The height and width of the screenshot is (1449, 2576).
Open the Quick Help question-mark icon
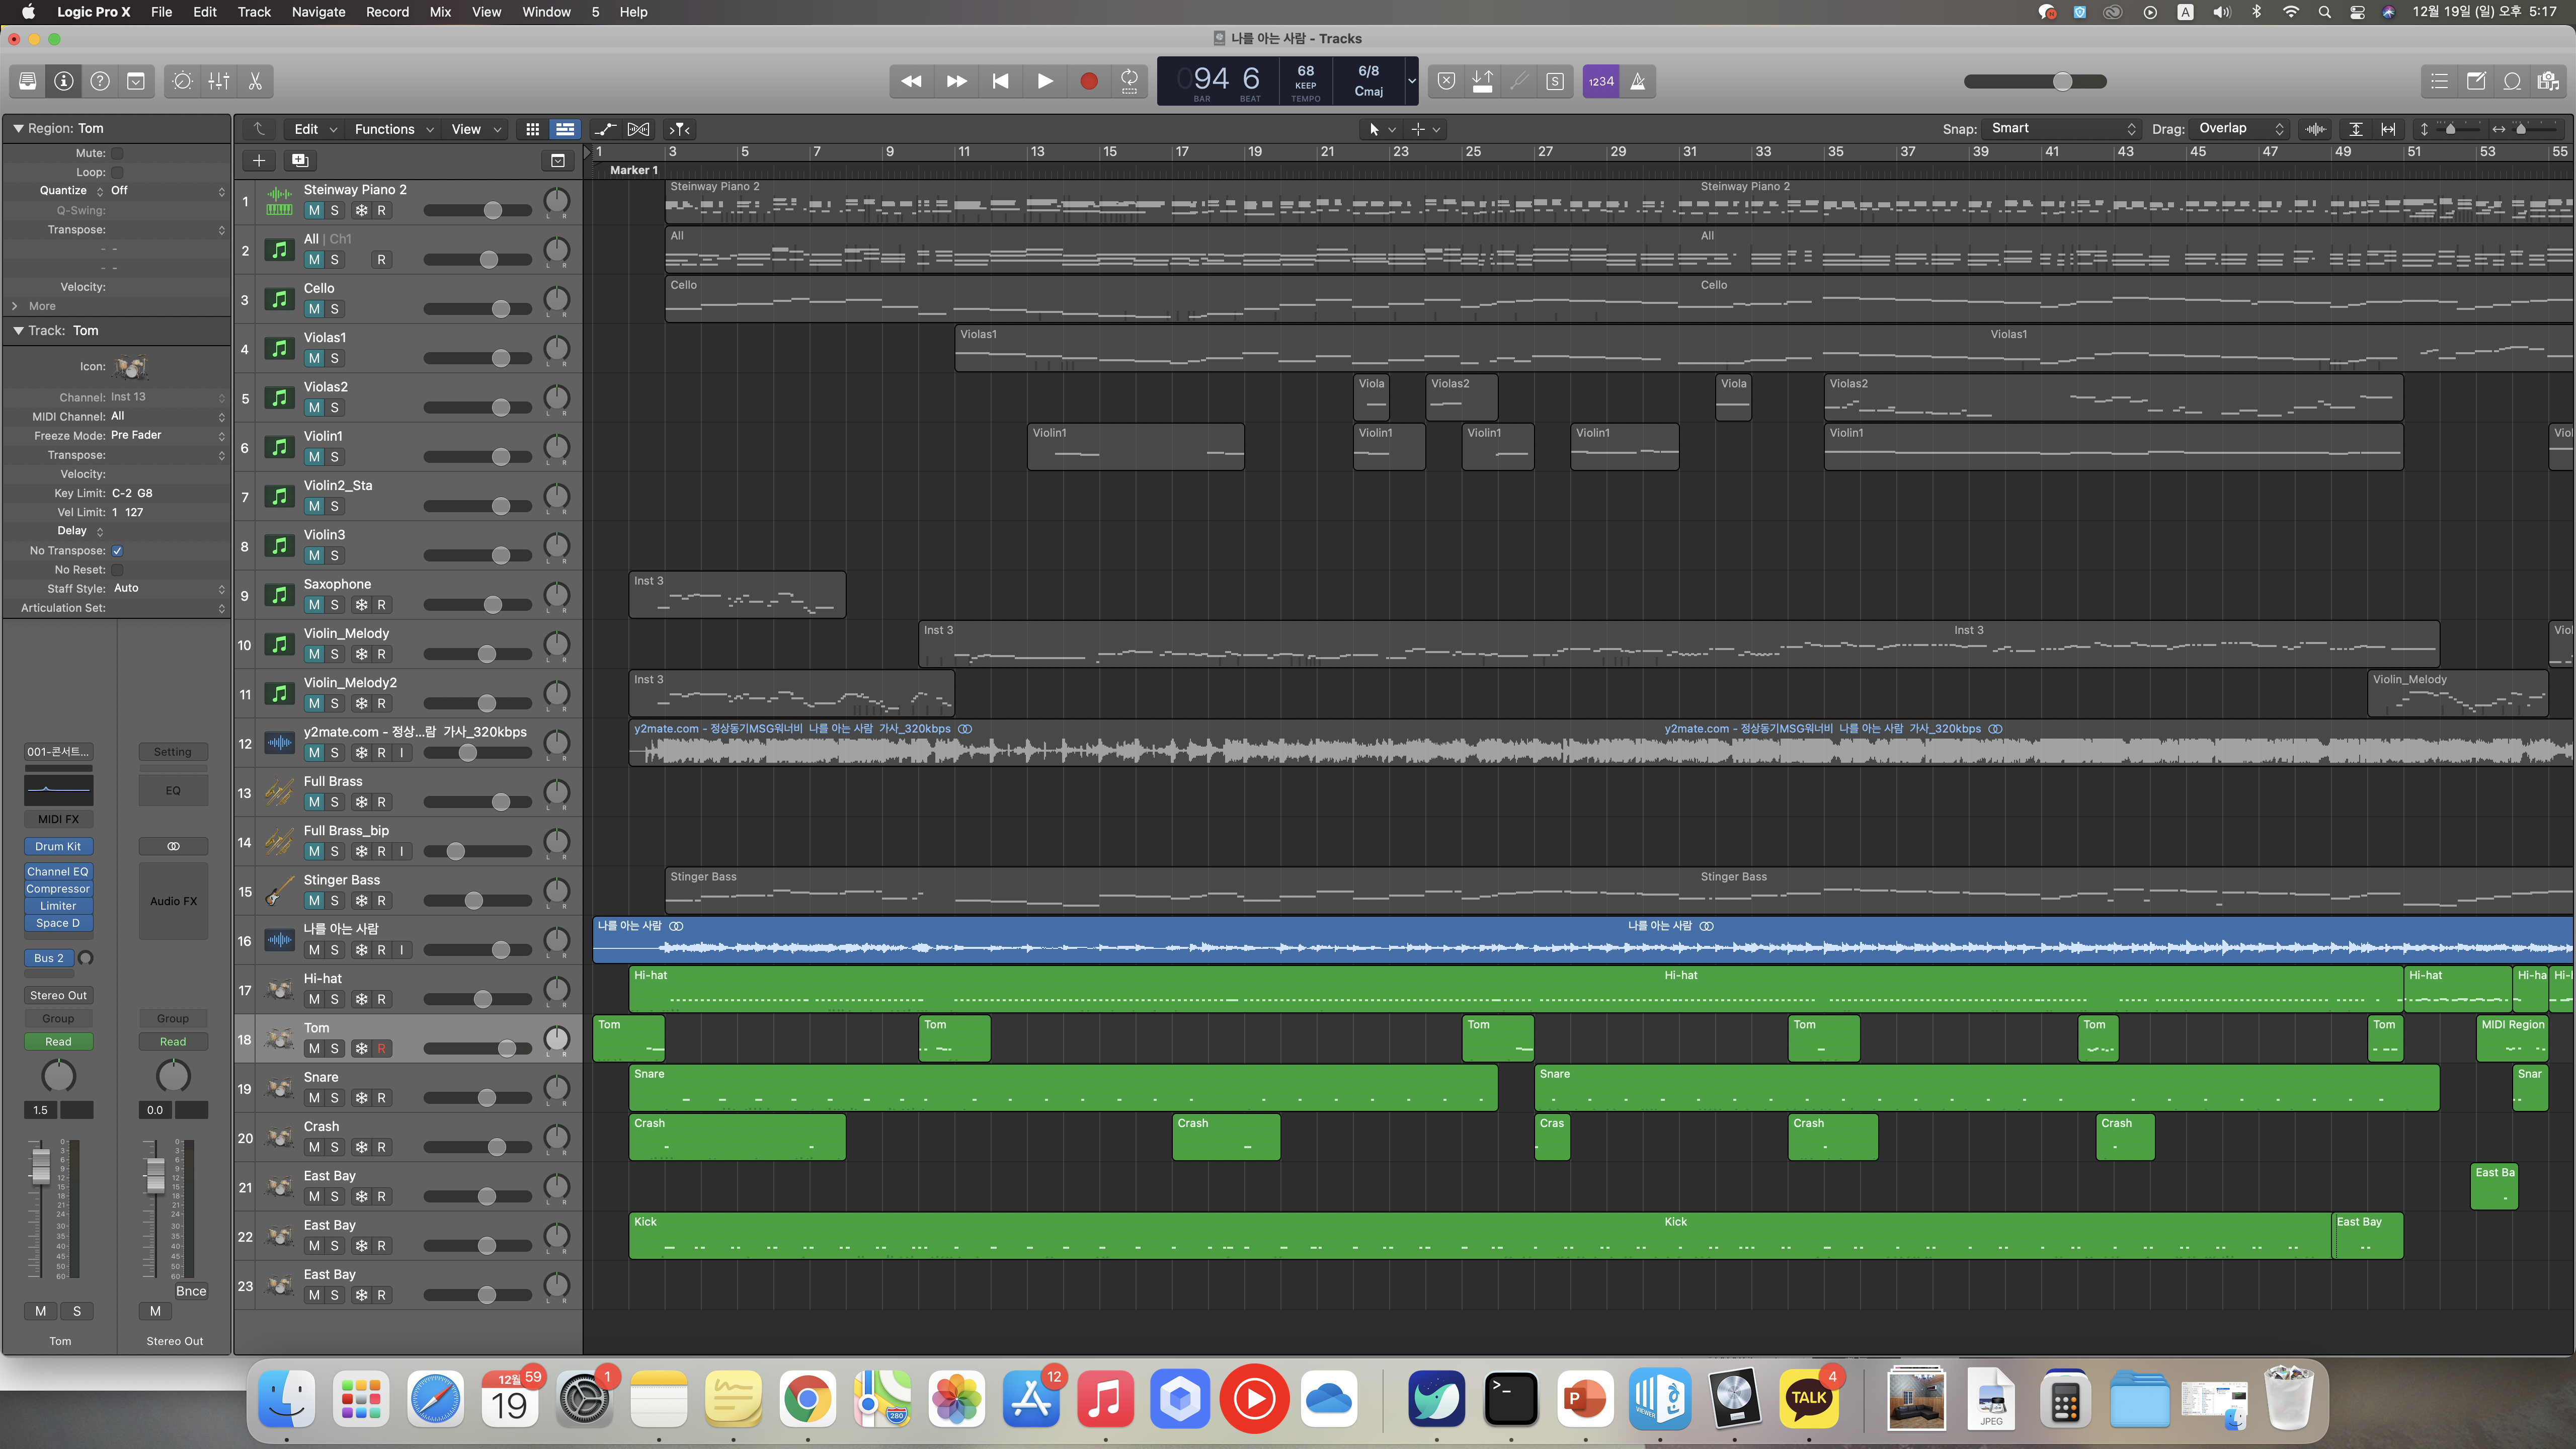coord(100,81)
